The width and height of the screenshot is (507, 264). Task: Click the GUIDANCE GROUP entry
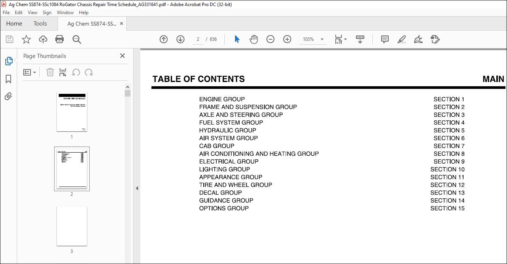coord(226,200)
